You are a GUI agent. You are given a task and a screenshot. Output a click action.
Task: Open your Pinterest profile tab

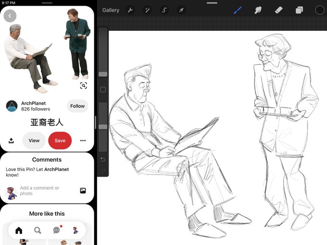(x=75, y=230)
